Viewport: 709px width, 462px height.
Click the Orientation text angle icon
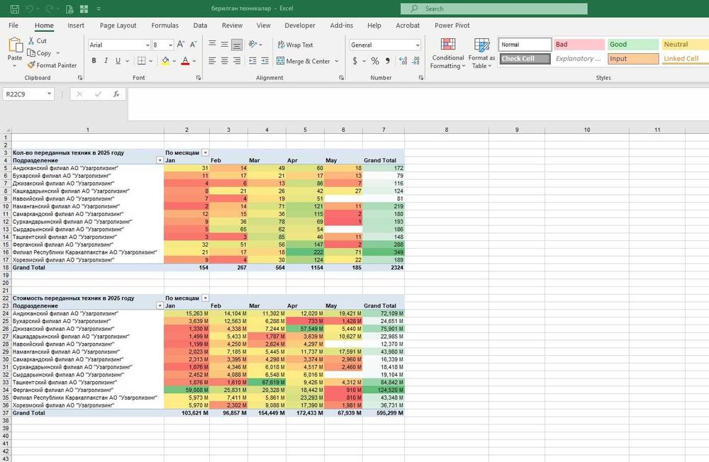click(253, 44)
